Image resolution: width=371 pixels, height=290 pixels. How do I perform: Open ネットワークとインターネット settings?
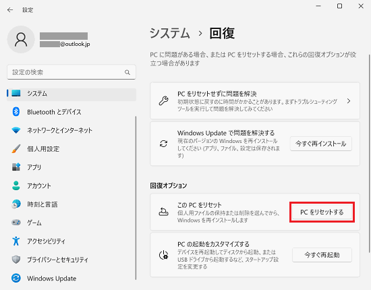tap(72, 130)
